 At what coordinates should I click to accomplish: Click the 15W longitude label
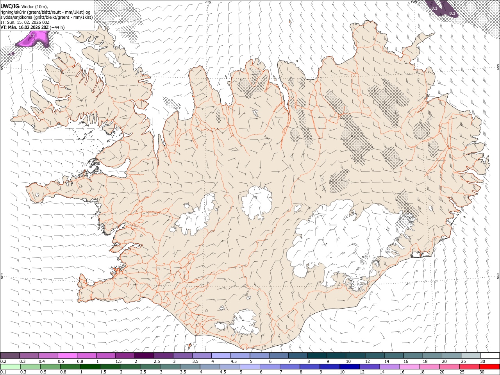(x=414, y=2)
